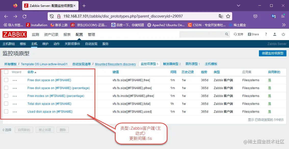Check the select-all checkbox in the table header
289x149 pixels.
6,72
